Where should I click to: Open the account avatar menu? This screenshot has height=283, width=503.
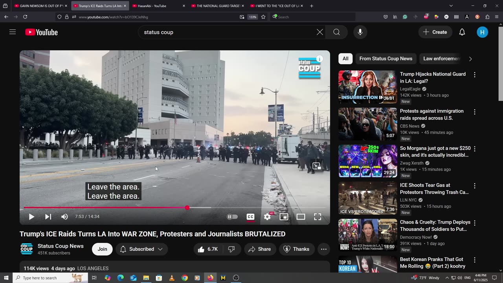tap(482, 32)
